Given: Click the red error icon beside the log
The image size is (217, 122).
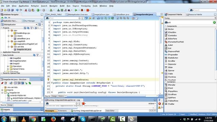Looking at the screenshot, I should [159, 104].
